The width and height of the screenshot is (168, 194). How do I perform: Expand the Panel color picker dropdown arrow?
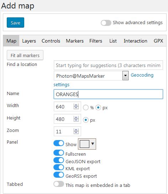coord(93,144)
